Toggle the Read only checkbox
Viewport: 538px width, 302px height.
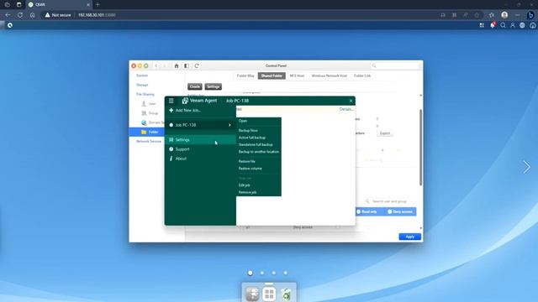pyautogui.click(x=359, y=211)
